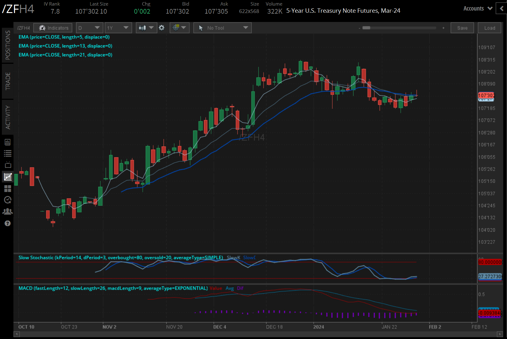Open the Indicators panel
The width and height of the screenshot is (507, 339).
(x=53, y=28)
